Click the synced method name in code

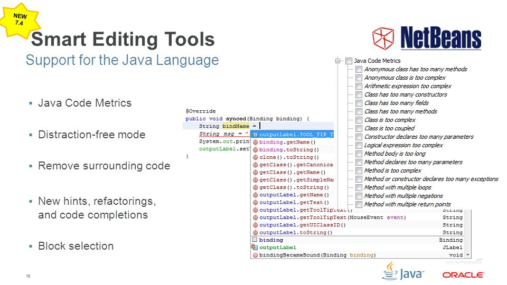coord(236,119)
